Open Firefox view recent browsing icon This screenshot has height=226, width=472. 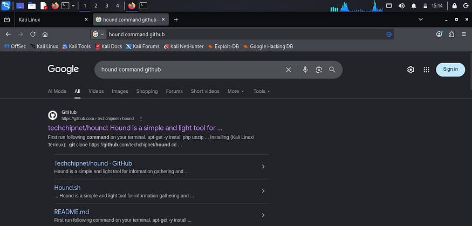point(6,19)
